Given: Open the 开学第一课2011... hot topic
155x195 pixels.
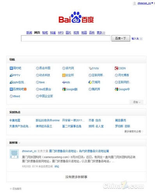Looking at the screenshot, I should [73, 121].
